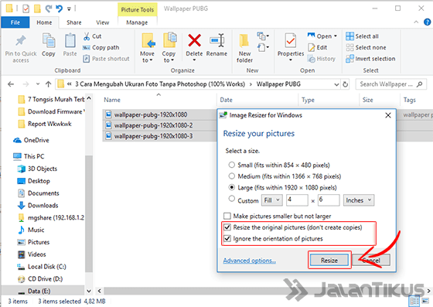Open Advanced options link

click(x=249, y=261)
